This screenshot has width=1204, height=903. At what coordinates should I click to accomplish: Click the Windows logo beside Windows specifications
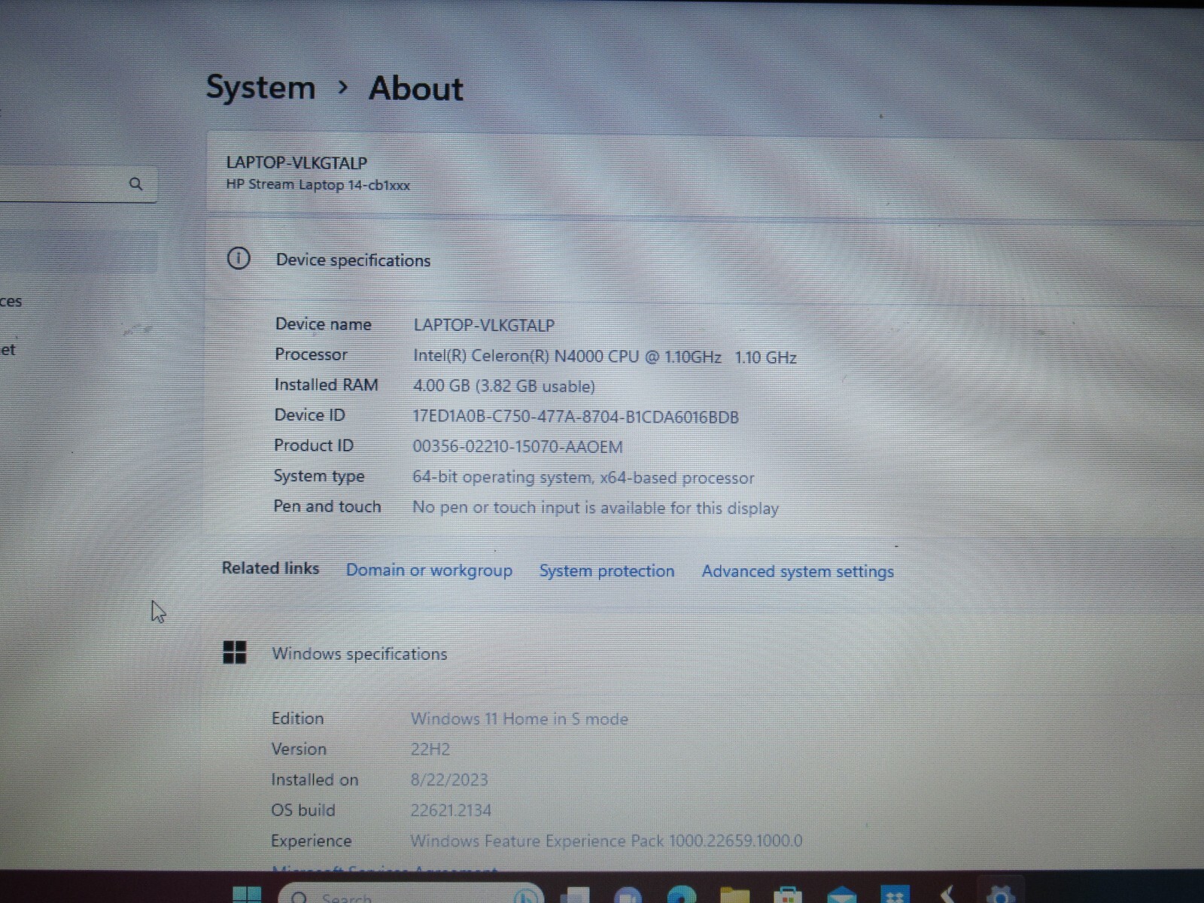(235, 652)
